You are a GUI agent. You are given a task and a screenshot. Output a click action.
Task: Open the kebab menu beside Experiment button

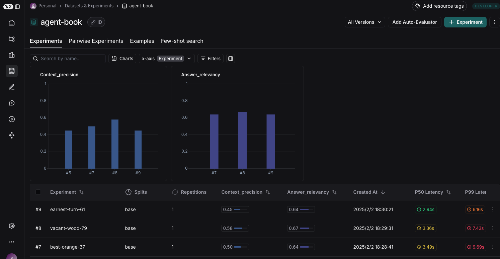495,22
